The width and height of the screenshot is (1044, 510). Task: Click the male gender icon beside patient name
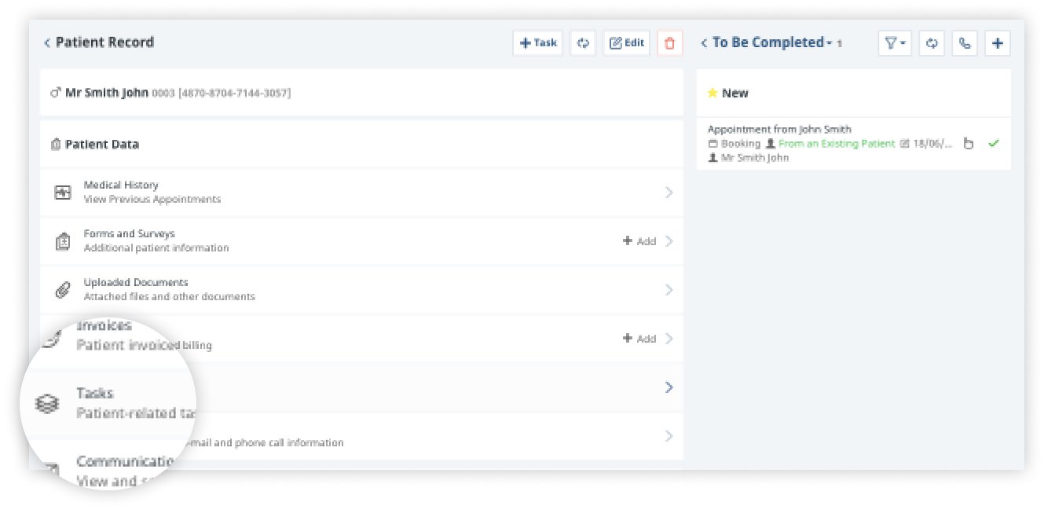[56, 93]
